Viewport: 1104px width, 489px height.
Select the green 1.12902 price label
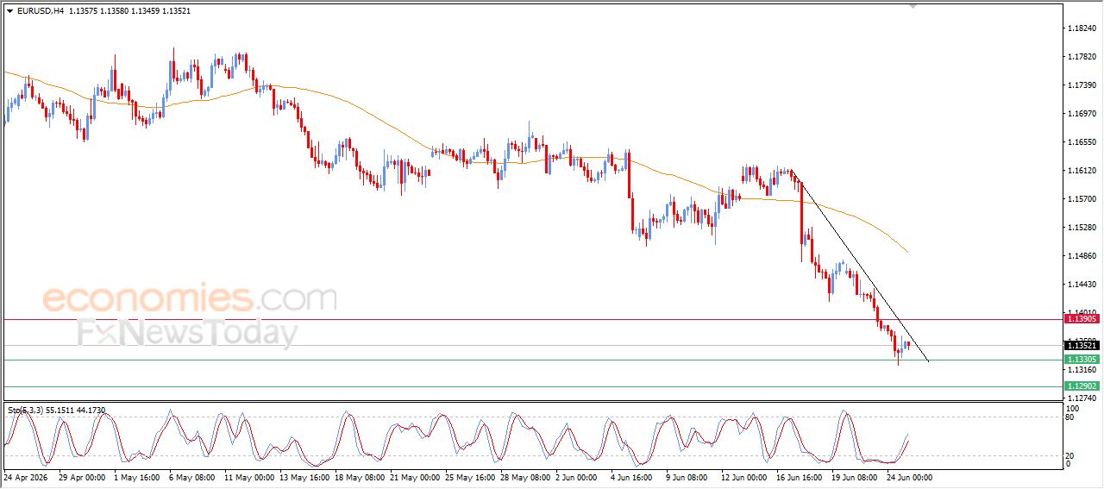click(1082, 386)
